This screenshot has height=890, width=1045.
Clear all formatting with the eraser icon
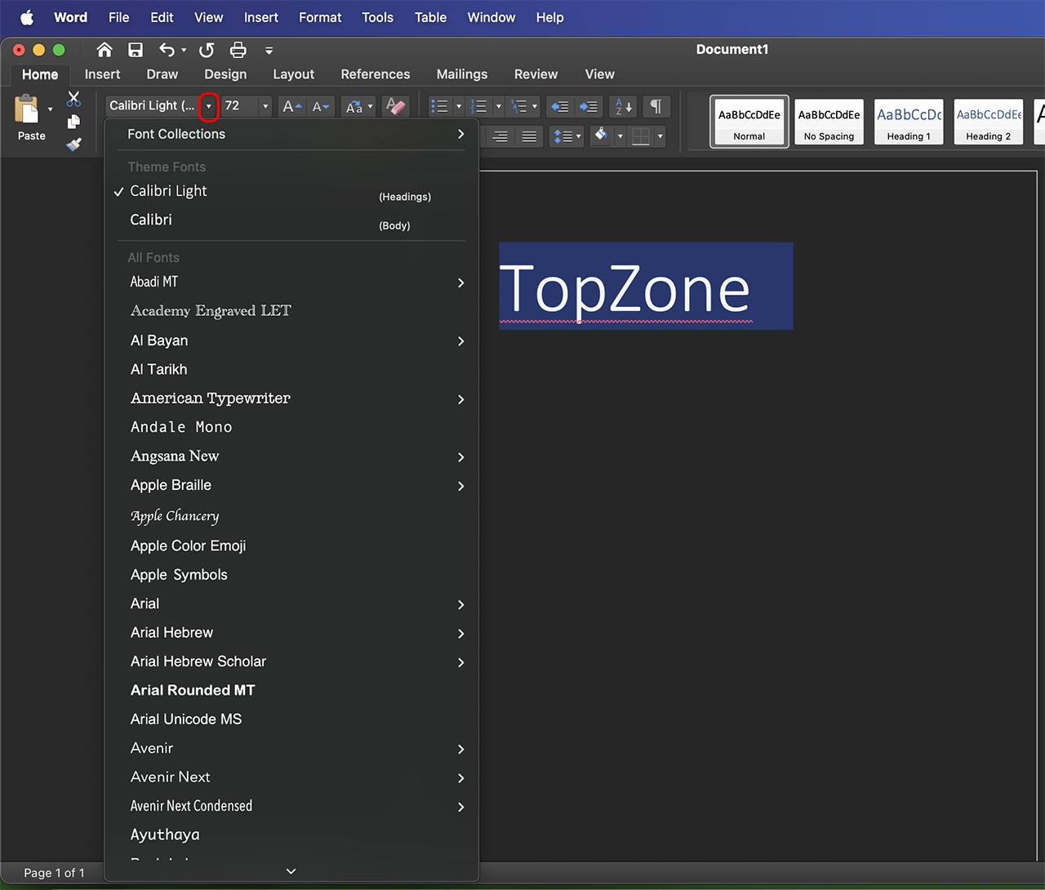click(x=395, y=106)
